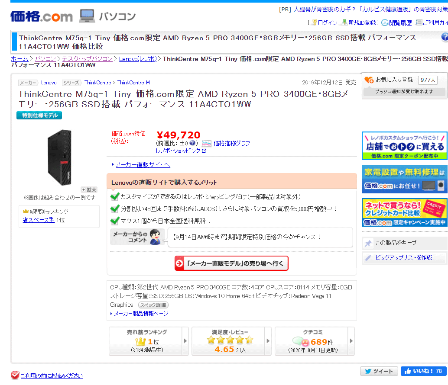448x385 pixels.
Task: Open 満足度・レビュー panel
Action: pos(231,341)
